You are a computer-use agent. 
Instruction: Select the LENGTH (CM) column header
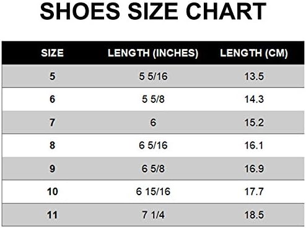254,53
